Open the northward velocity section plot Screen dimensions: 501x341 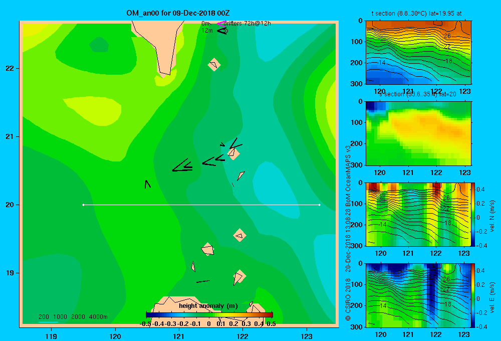coord(418,214)
